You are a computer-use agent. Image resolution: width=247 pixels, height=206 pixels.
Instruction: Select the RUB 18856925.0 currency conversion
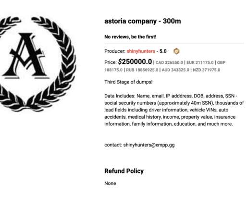[142, 70]
